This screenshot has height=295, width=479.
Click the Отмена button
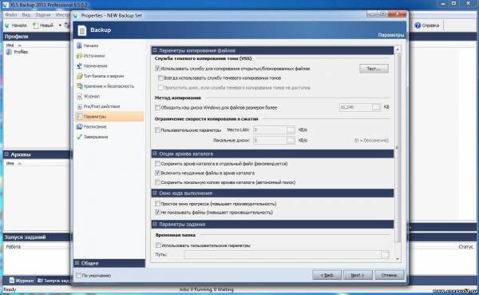coord(389,275)
